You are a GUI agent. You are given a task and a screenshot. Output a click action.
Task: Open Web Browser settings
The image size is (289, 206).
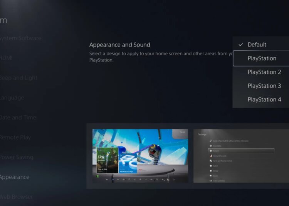17,197
